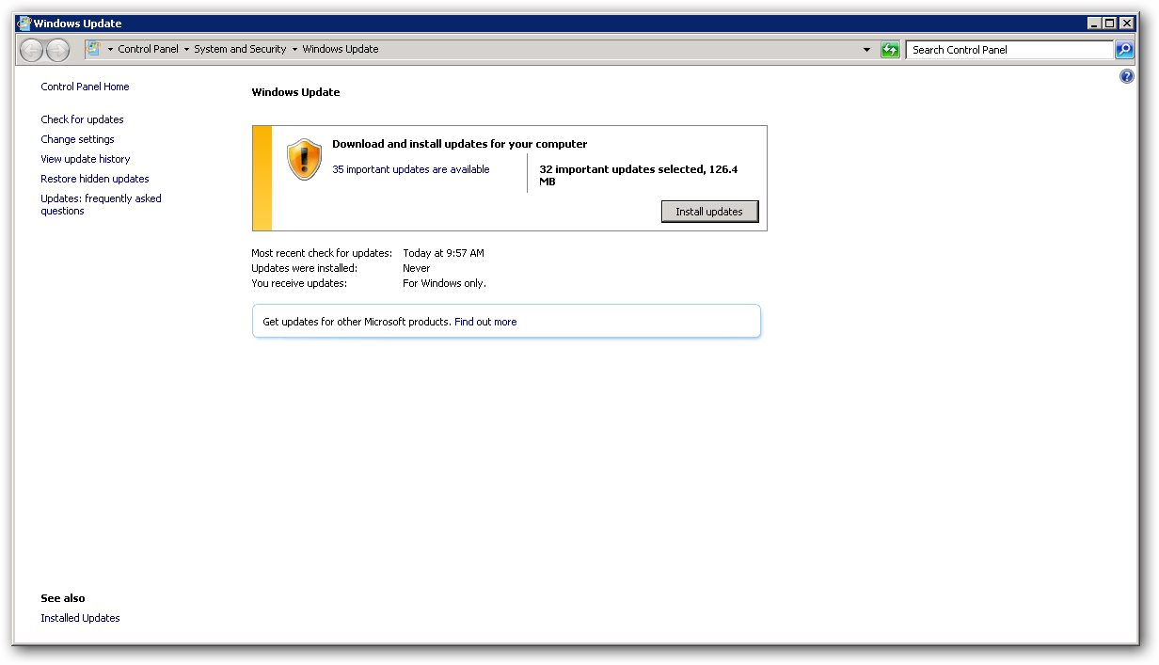The image size is (1159, 665).
Task: Open Change settings link
Action: (77, 139)
